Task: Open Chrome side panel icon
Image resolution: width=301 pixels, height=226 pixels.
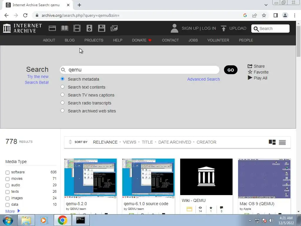Action: click(x=276, y=15)
